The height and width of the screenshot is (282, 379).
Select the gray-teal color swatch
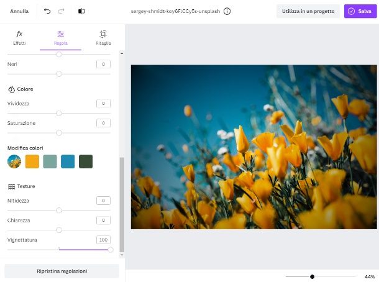point(50,161)
